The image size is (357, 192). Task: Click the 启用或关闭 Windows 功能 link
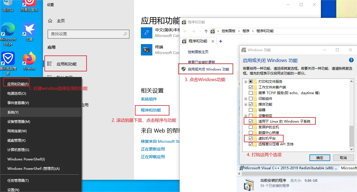[208, 69]
